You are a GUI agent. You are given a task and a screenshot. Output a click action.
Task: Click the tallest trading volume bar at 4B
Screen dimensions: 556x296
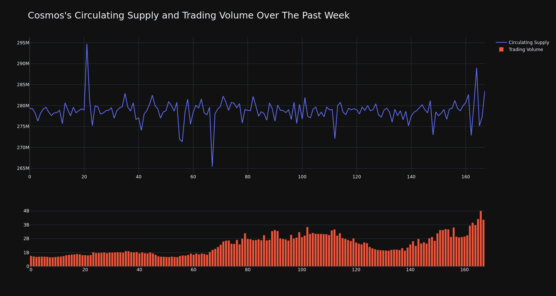[481, 239]
